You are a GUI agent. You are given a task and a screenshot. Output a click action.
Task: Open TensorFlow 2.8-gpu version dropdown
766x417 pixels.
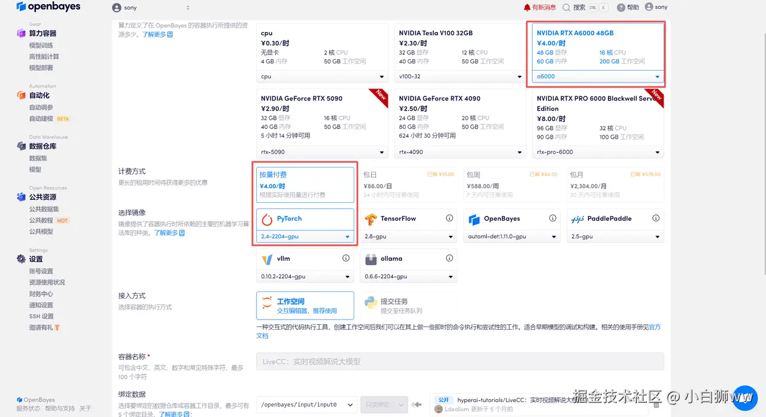[x=409, y=237]
